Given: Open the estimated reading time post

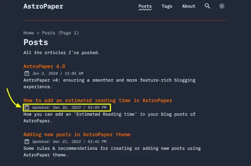Looking at the screenshot, I should 98,101.
